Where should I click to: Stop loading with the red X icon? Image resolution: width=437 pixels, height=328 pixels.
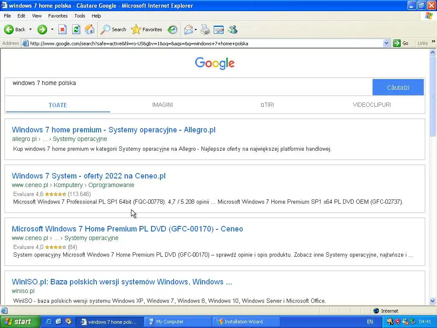point(62,29)
